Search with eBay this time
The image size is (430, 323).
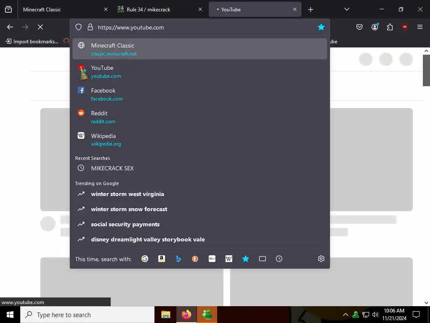[x=212, y=259]
